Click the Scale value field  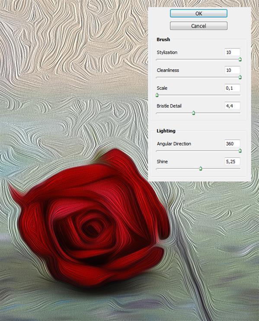[232, 88]
